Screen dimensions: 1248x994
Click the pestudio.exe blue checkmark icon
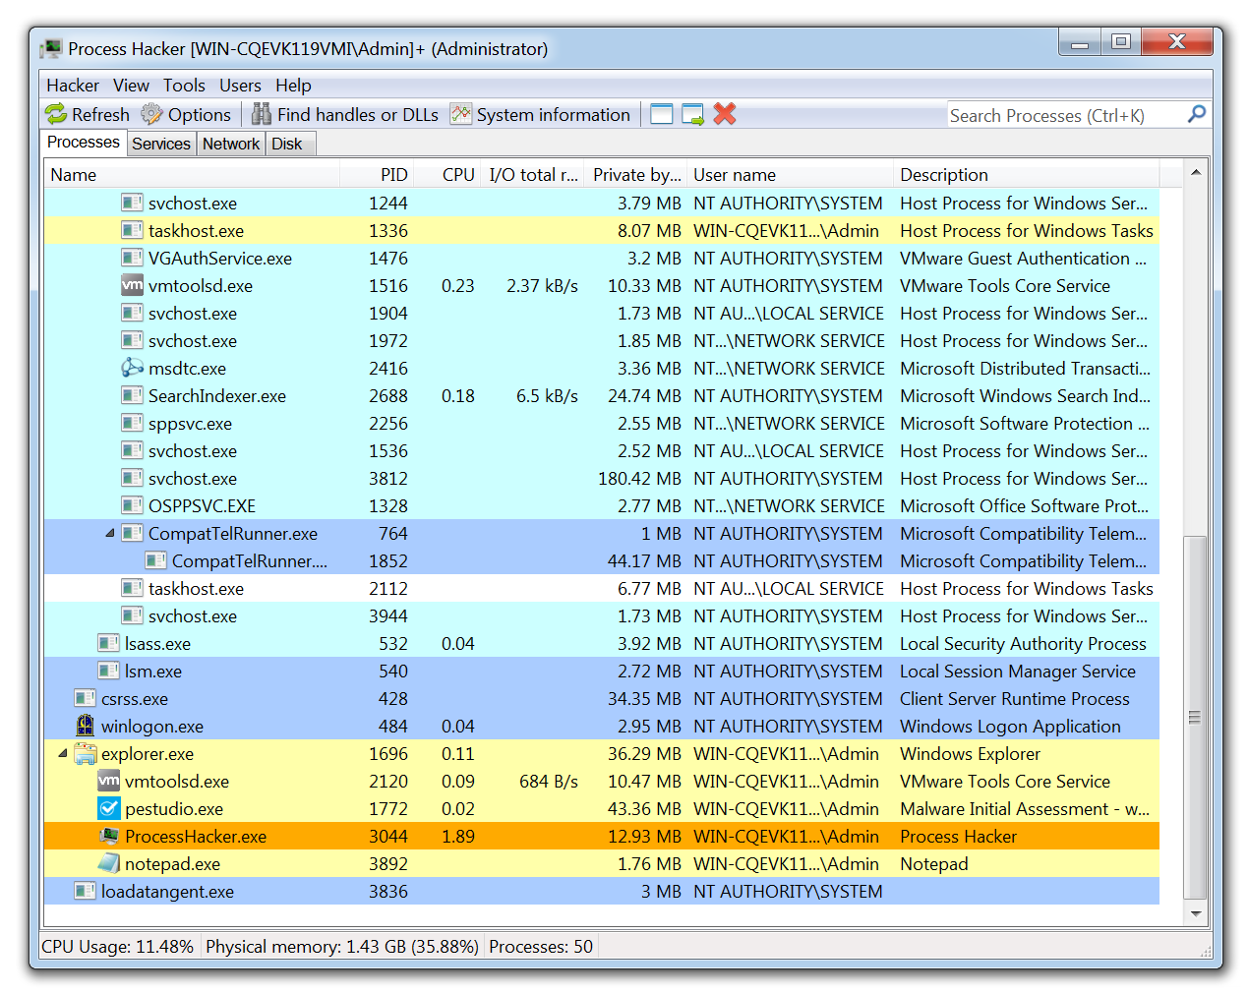pyautogui.click(x=109, y=808)
